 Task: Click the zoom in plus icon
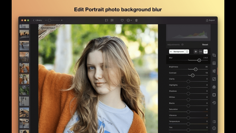(x=62, y=20)
